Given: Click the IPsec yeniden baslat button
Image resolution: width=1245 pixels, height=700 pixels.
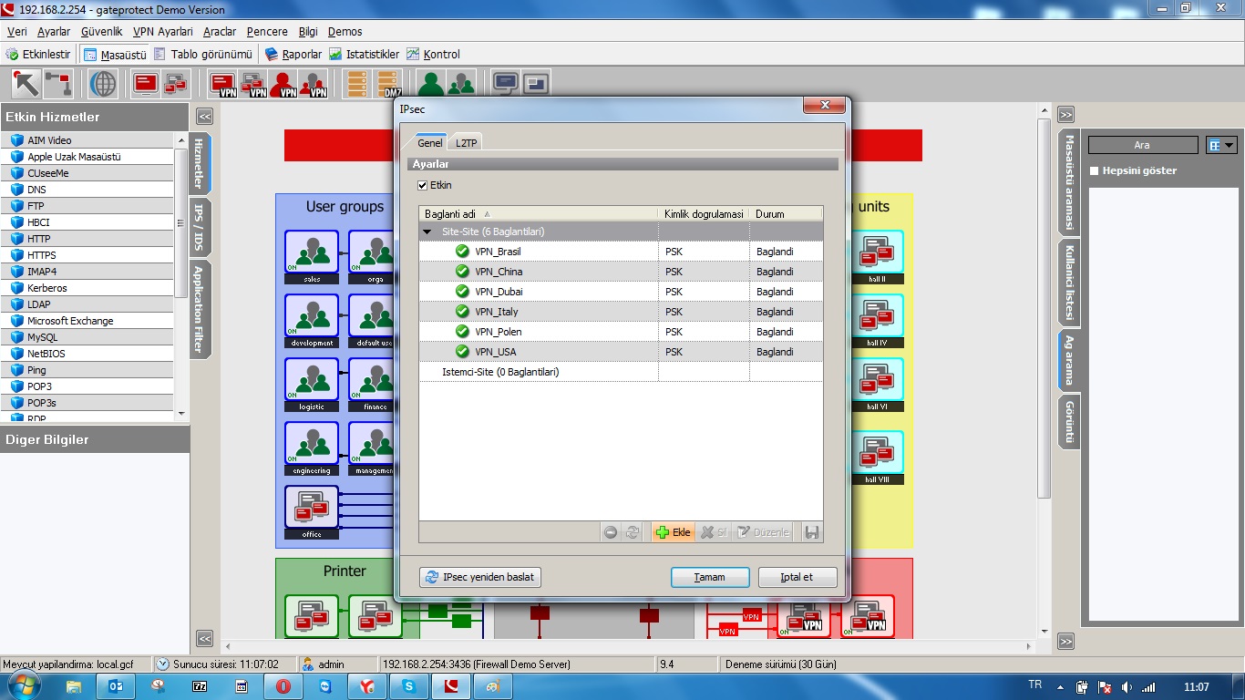Looking at the screenshot, I should click(x=480, y=577).
